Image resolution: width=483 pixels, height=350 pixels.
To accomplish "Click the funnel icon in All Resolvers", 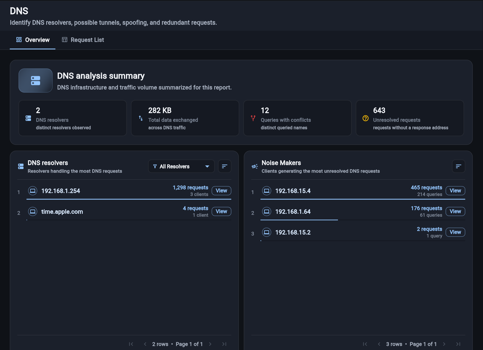I will (155, 166).
